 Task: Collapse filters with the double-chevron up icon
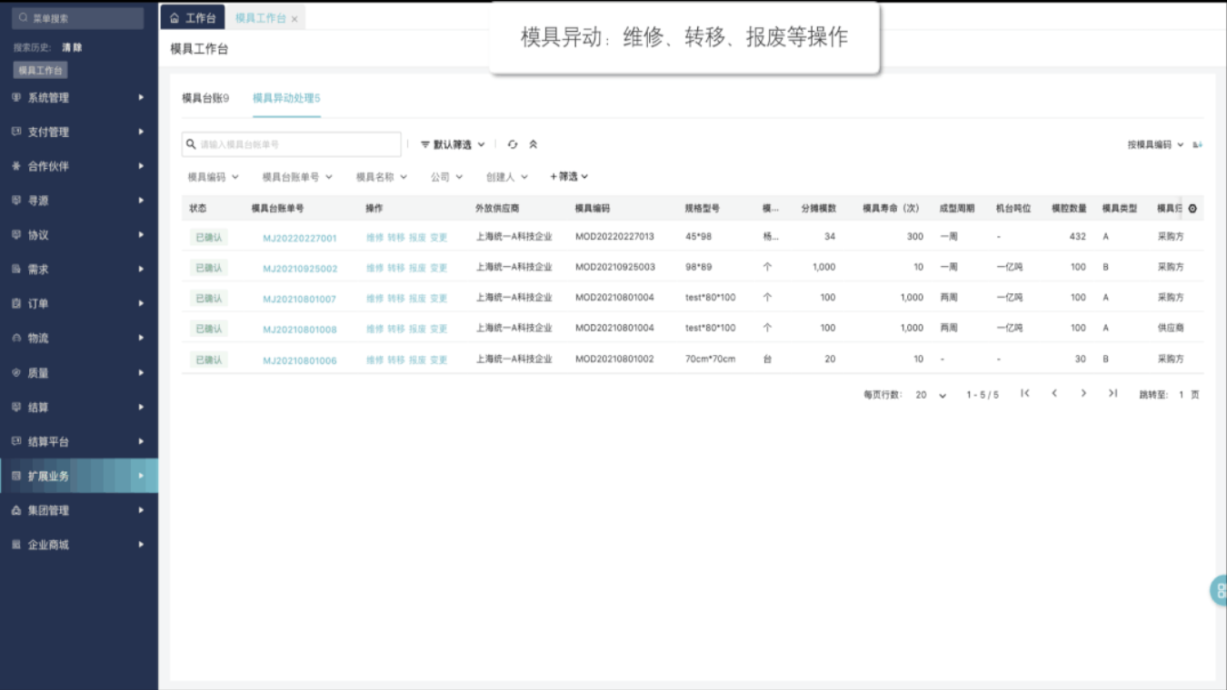pos(534,144)
